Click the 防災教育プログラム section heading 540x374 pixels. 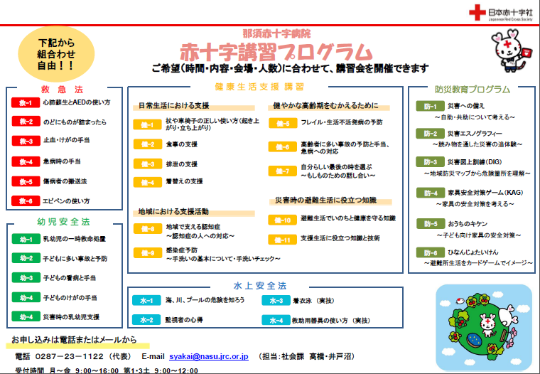[472, 90]
